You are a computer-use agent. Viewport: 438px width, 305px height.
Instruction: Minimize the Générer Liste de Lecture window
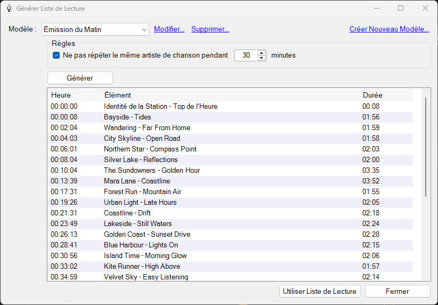pyautogui.click(x=377, y=8)
